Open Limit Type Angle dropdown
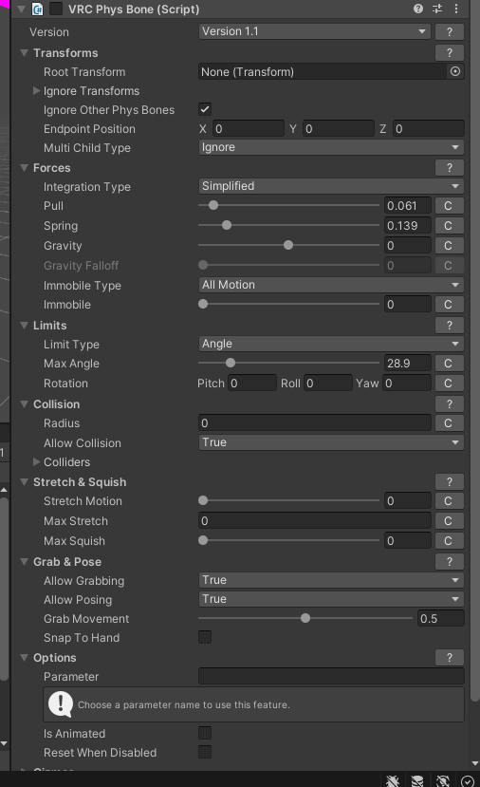Viewport: 480px width, 787px height. pyautogui.click(x=331, y=344)
